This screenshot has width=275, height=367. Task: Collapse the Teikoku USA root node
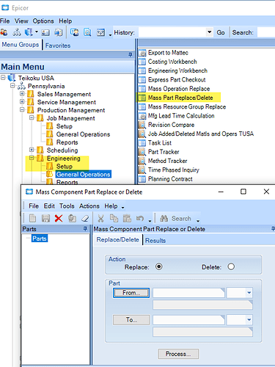[x=3, y=77]
